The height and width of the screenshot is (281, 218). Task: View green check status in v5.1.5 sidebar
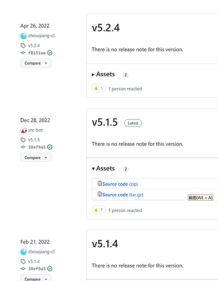tap(50, 147)
